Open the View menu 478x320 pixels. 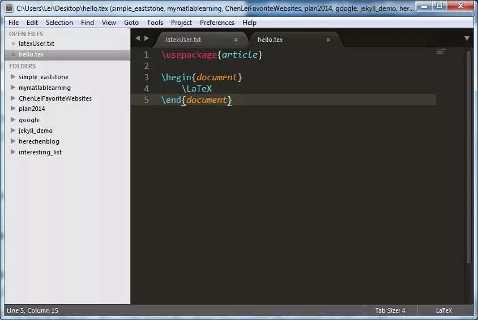coord(109,23)
